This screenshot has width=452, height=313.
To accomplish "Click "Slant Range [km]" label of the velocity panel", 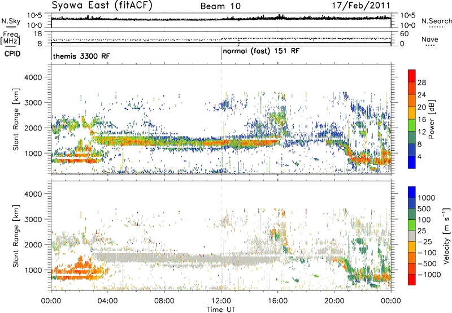I will (16, 236).
